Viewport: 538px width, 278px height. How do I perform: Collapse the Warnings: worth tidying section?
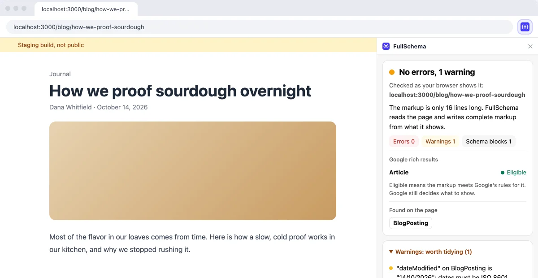tap(431, 252)
